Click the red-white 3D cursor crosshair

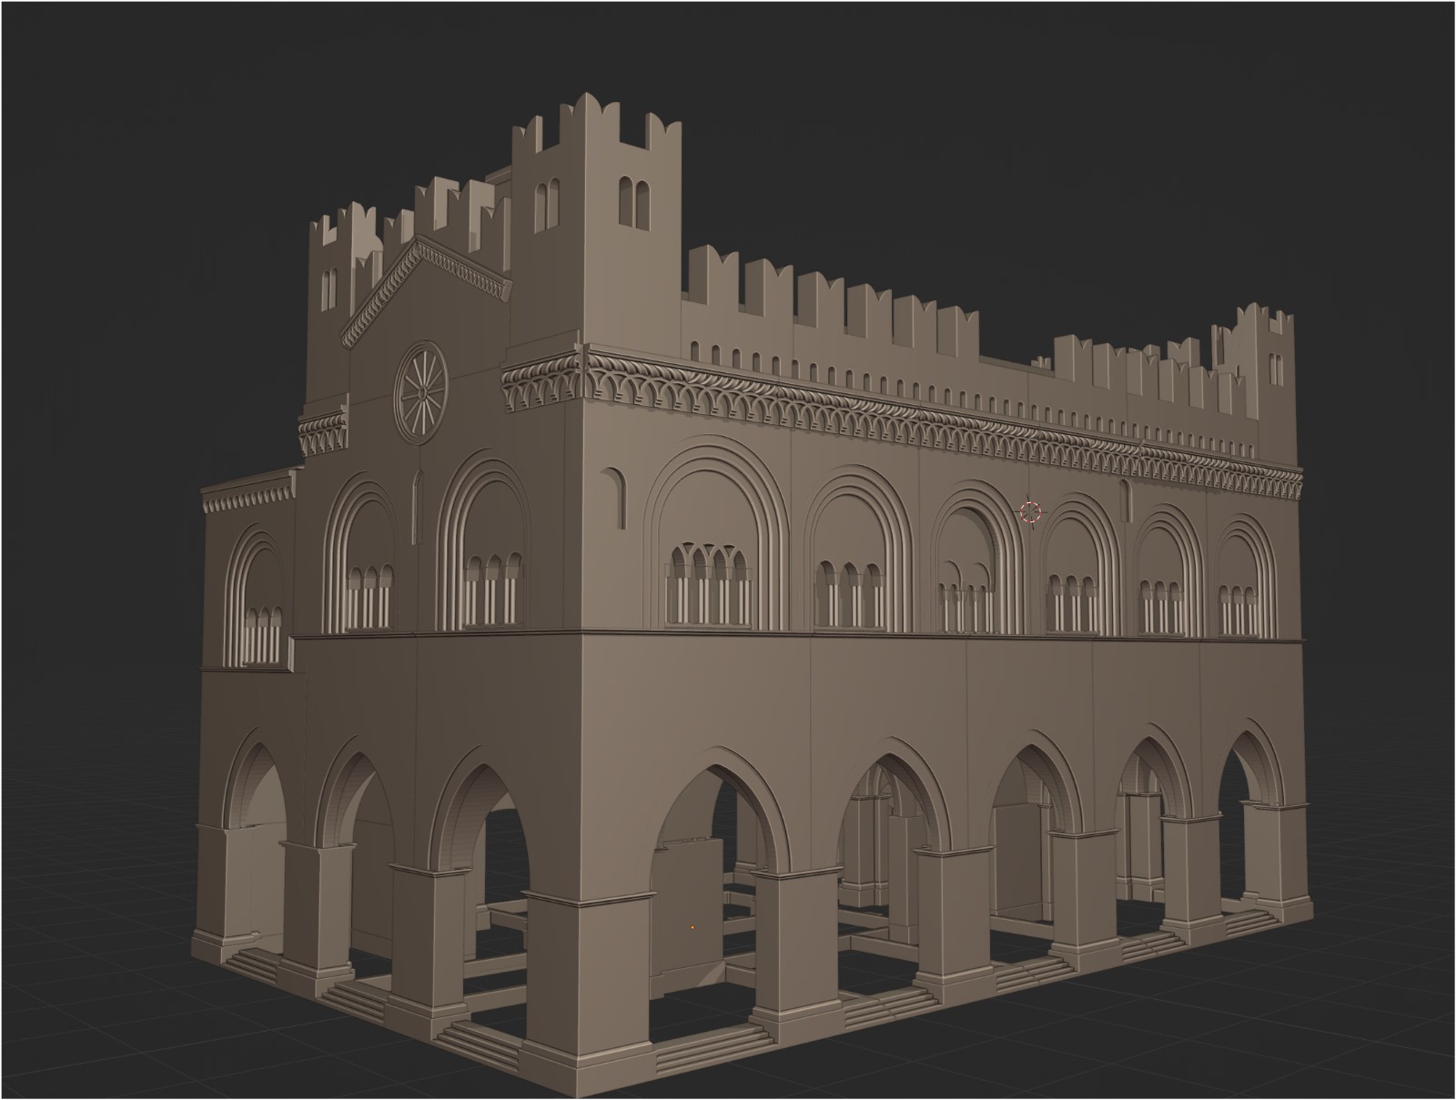point(1030,511)
